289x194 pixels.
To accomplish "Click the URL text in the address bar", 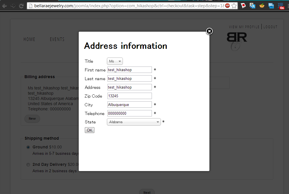I will [129, 6].
